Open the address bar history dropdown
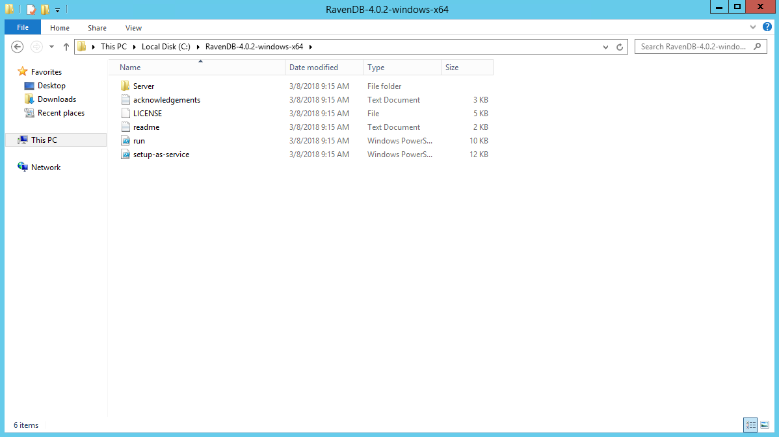 (x=605, y=47)
